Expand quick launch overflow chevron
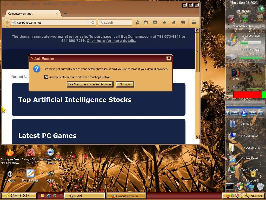Screen dimensions: 266x200 tap(61, 194)
